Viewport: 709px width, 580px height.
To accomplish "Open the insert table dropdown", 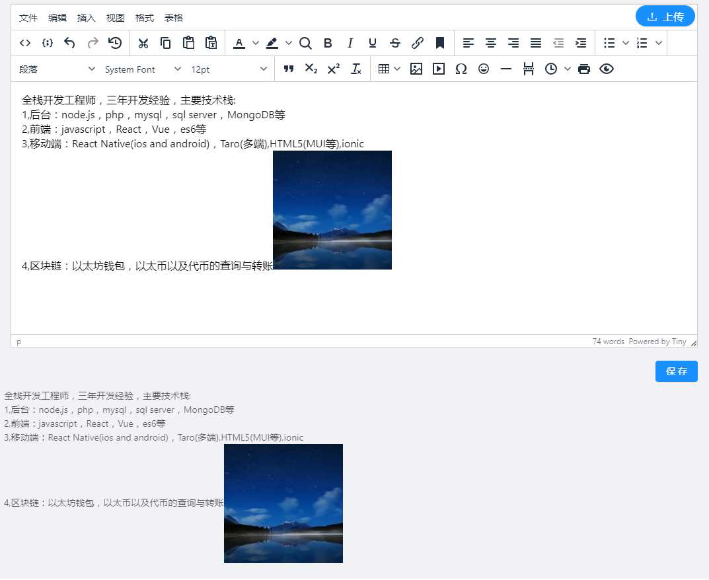I will [389, 69].
